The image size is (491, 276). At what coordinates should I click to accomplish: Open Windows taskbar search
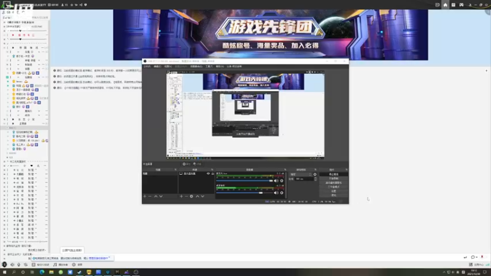tap(14, 272)
